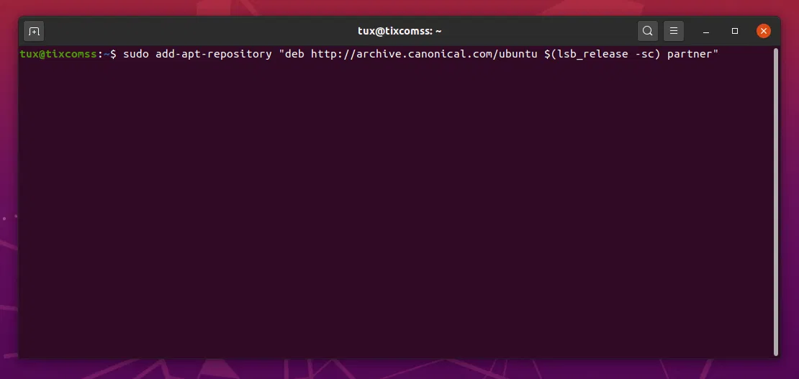Click the '$' prompt symbol before sudo
The height and width of the screenshot is (379, 799).
[113, 55]
